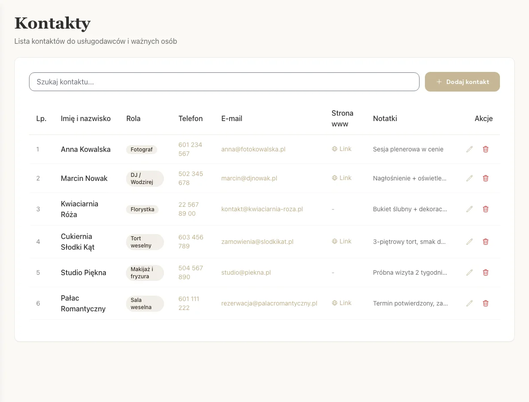Delete Cukiernia Słodki Kąt contact
The width and height of the screenshot is (529, 402).
486,242
